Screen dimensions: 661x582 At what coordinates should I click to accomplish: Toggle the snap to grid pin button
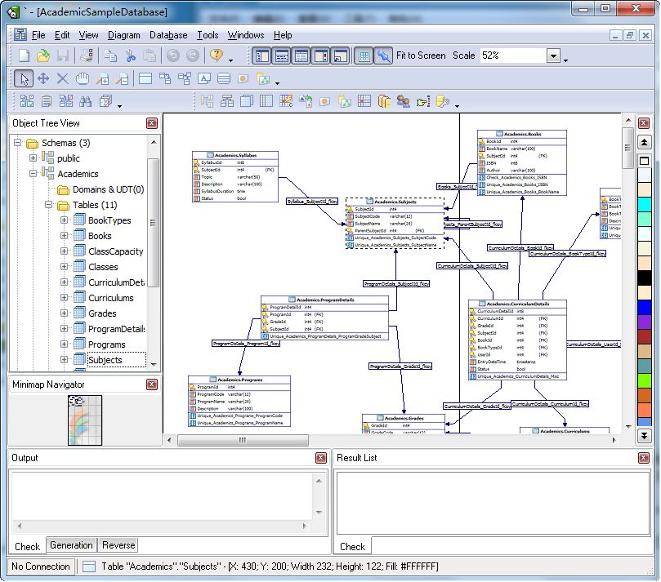pyautogui.click(x=382, y=56)
